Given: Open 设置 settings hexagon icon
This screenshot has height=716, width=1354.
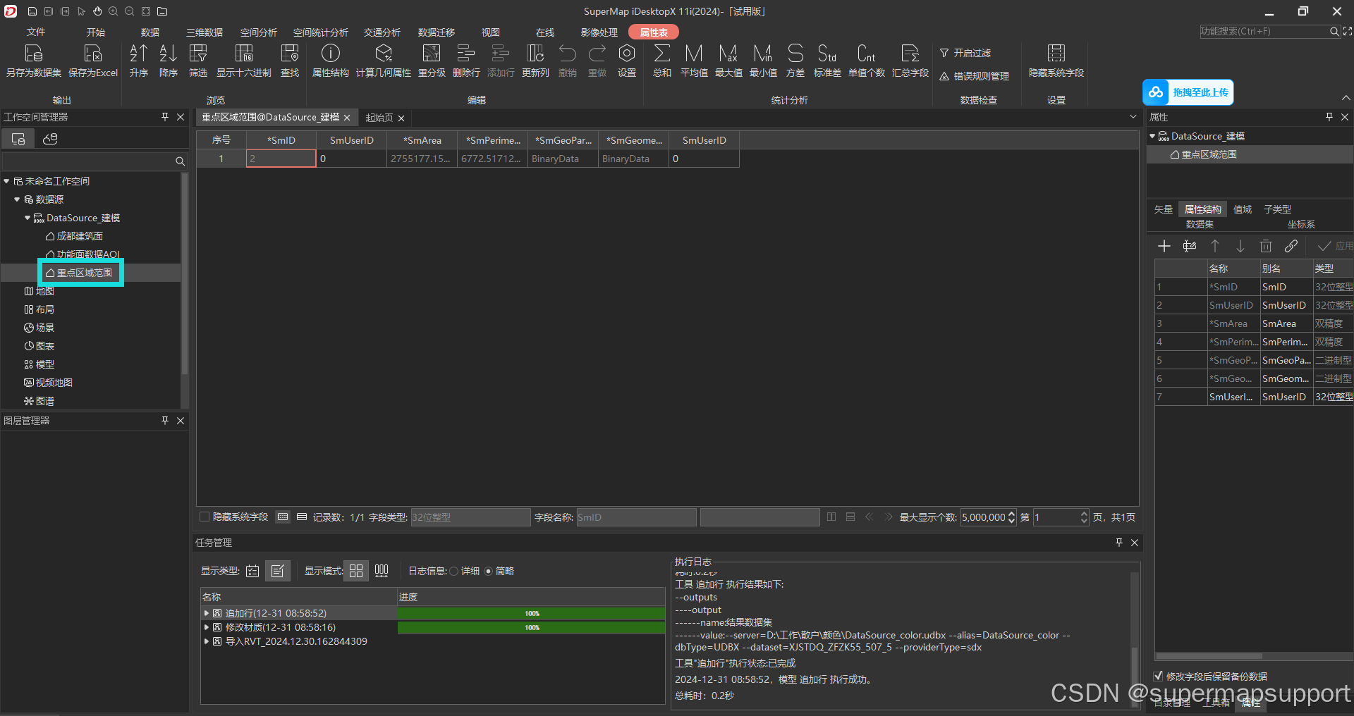Looking at the screenshot, I should [627, 54].
